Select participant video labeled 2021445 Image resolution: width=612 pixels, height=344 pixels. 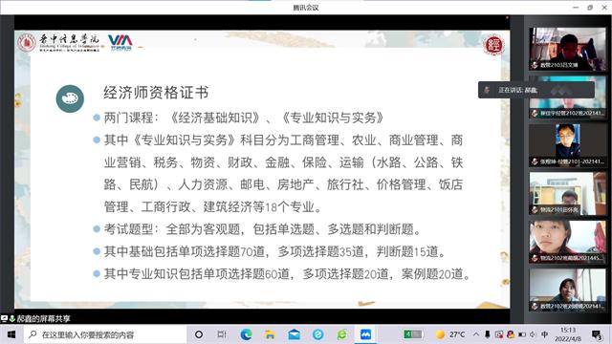[x=567, y=242]
